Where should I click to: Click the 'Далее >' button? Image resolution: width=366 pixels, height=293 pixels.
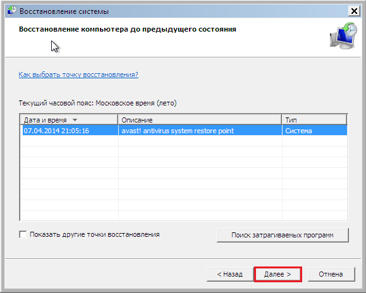[x=278, y=274]
